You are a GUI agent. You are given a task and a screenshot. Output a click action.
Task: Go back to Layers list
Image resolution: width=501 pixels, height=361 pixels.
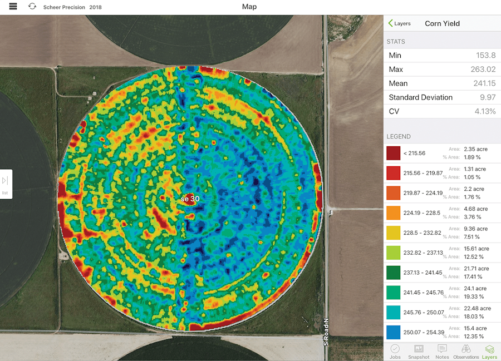[x=400, y=23]
